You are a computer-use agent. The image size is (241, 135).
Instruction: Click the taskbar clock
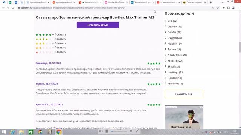pos(235,132)
